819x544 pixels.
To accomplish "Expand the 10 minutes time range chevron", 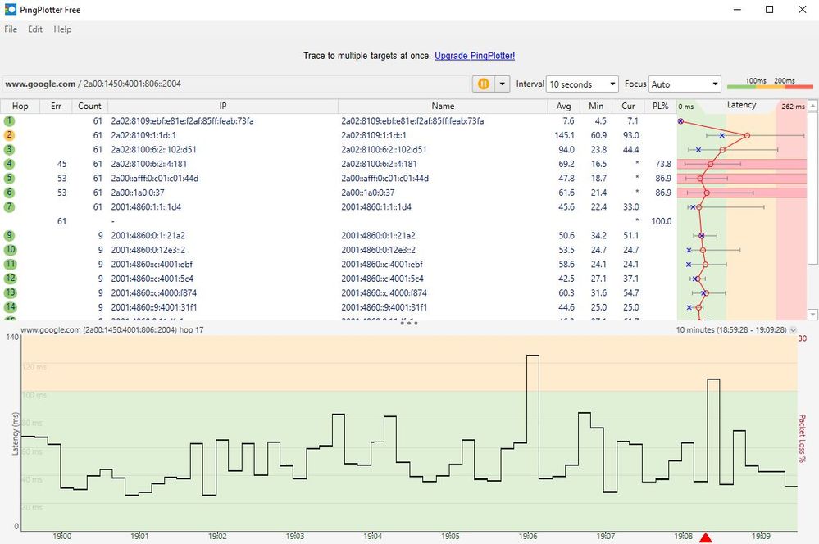I will click(792, 329).
